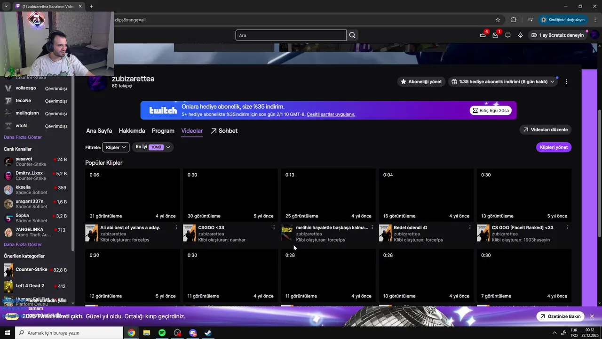
Task: Expand the %35 gift subscription discount dropdown
Action: [x=503, y=81]
